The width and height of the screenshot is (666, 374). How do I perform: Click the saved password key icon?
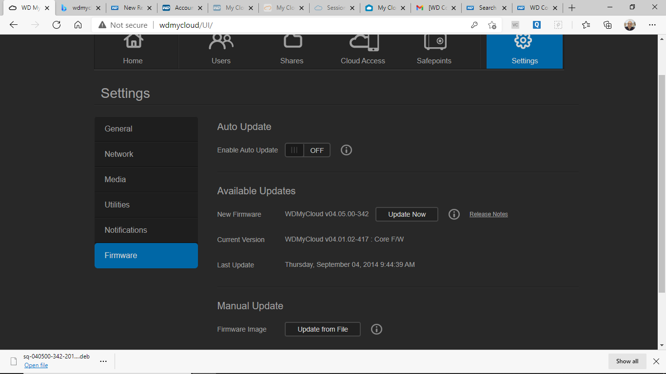tap(474, 25)
